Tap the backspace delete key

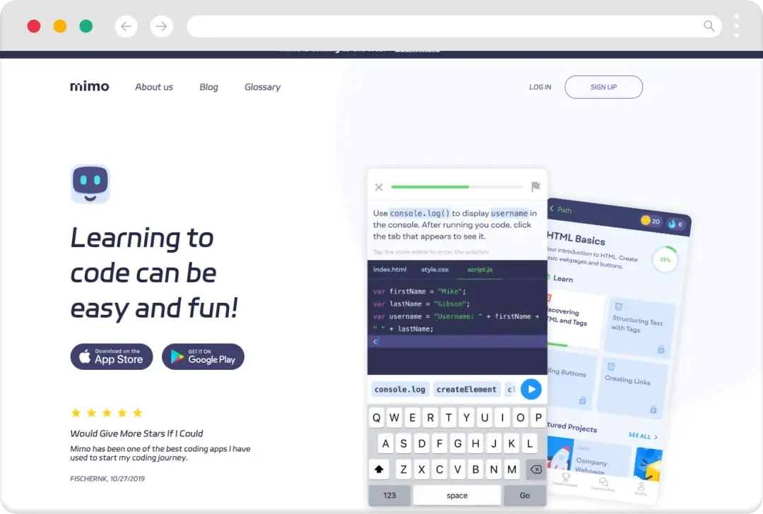(536, 470)
